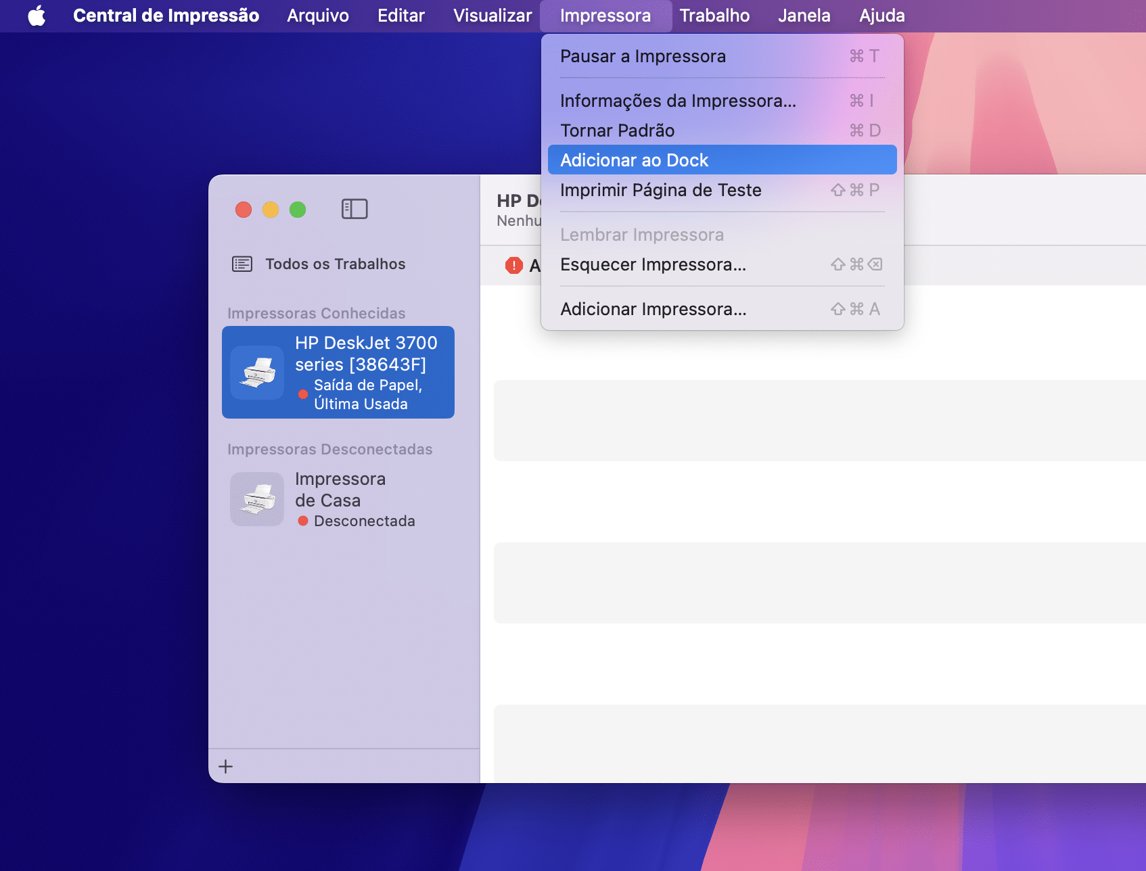Open the Central de Impressão app menu
1146x871 pixels.
166,16
